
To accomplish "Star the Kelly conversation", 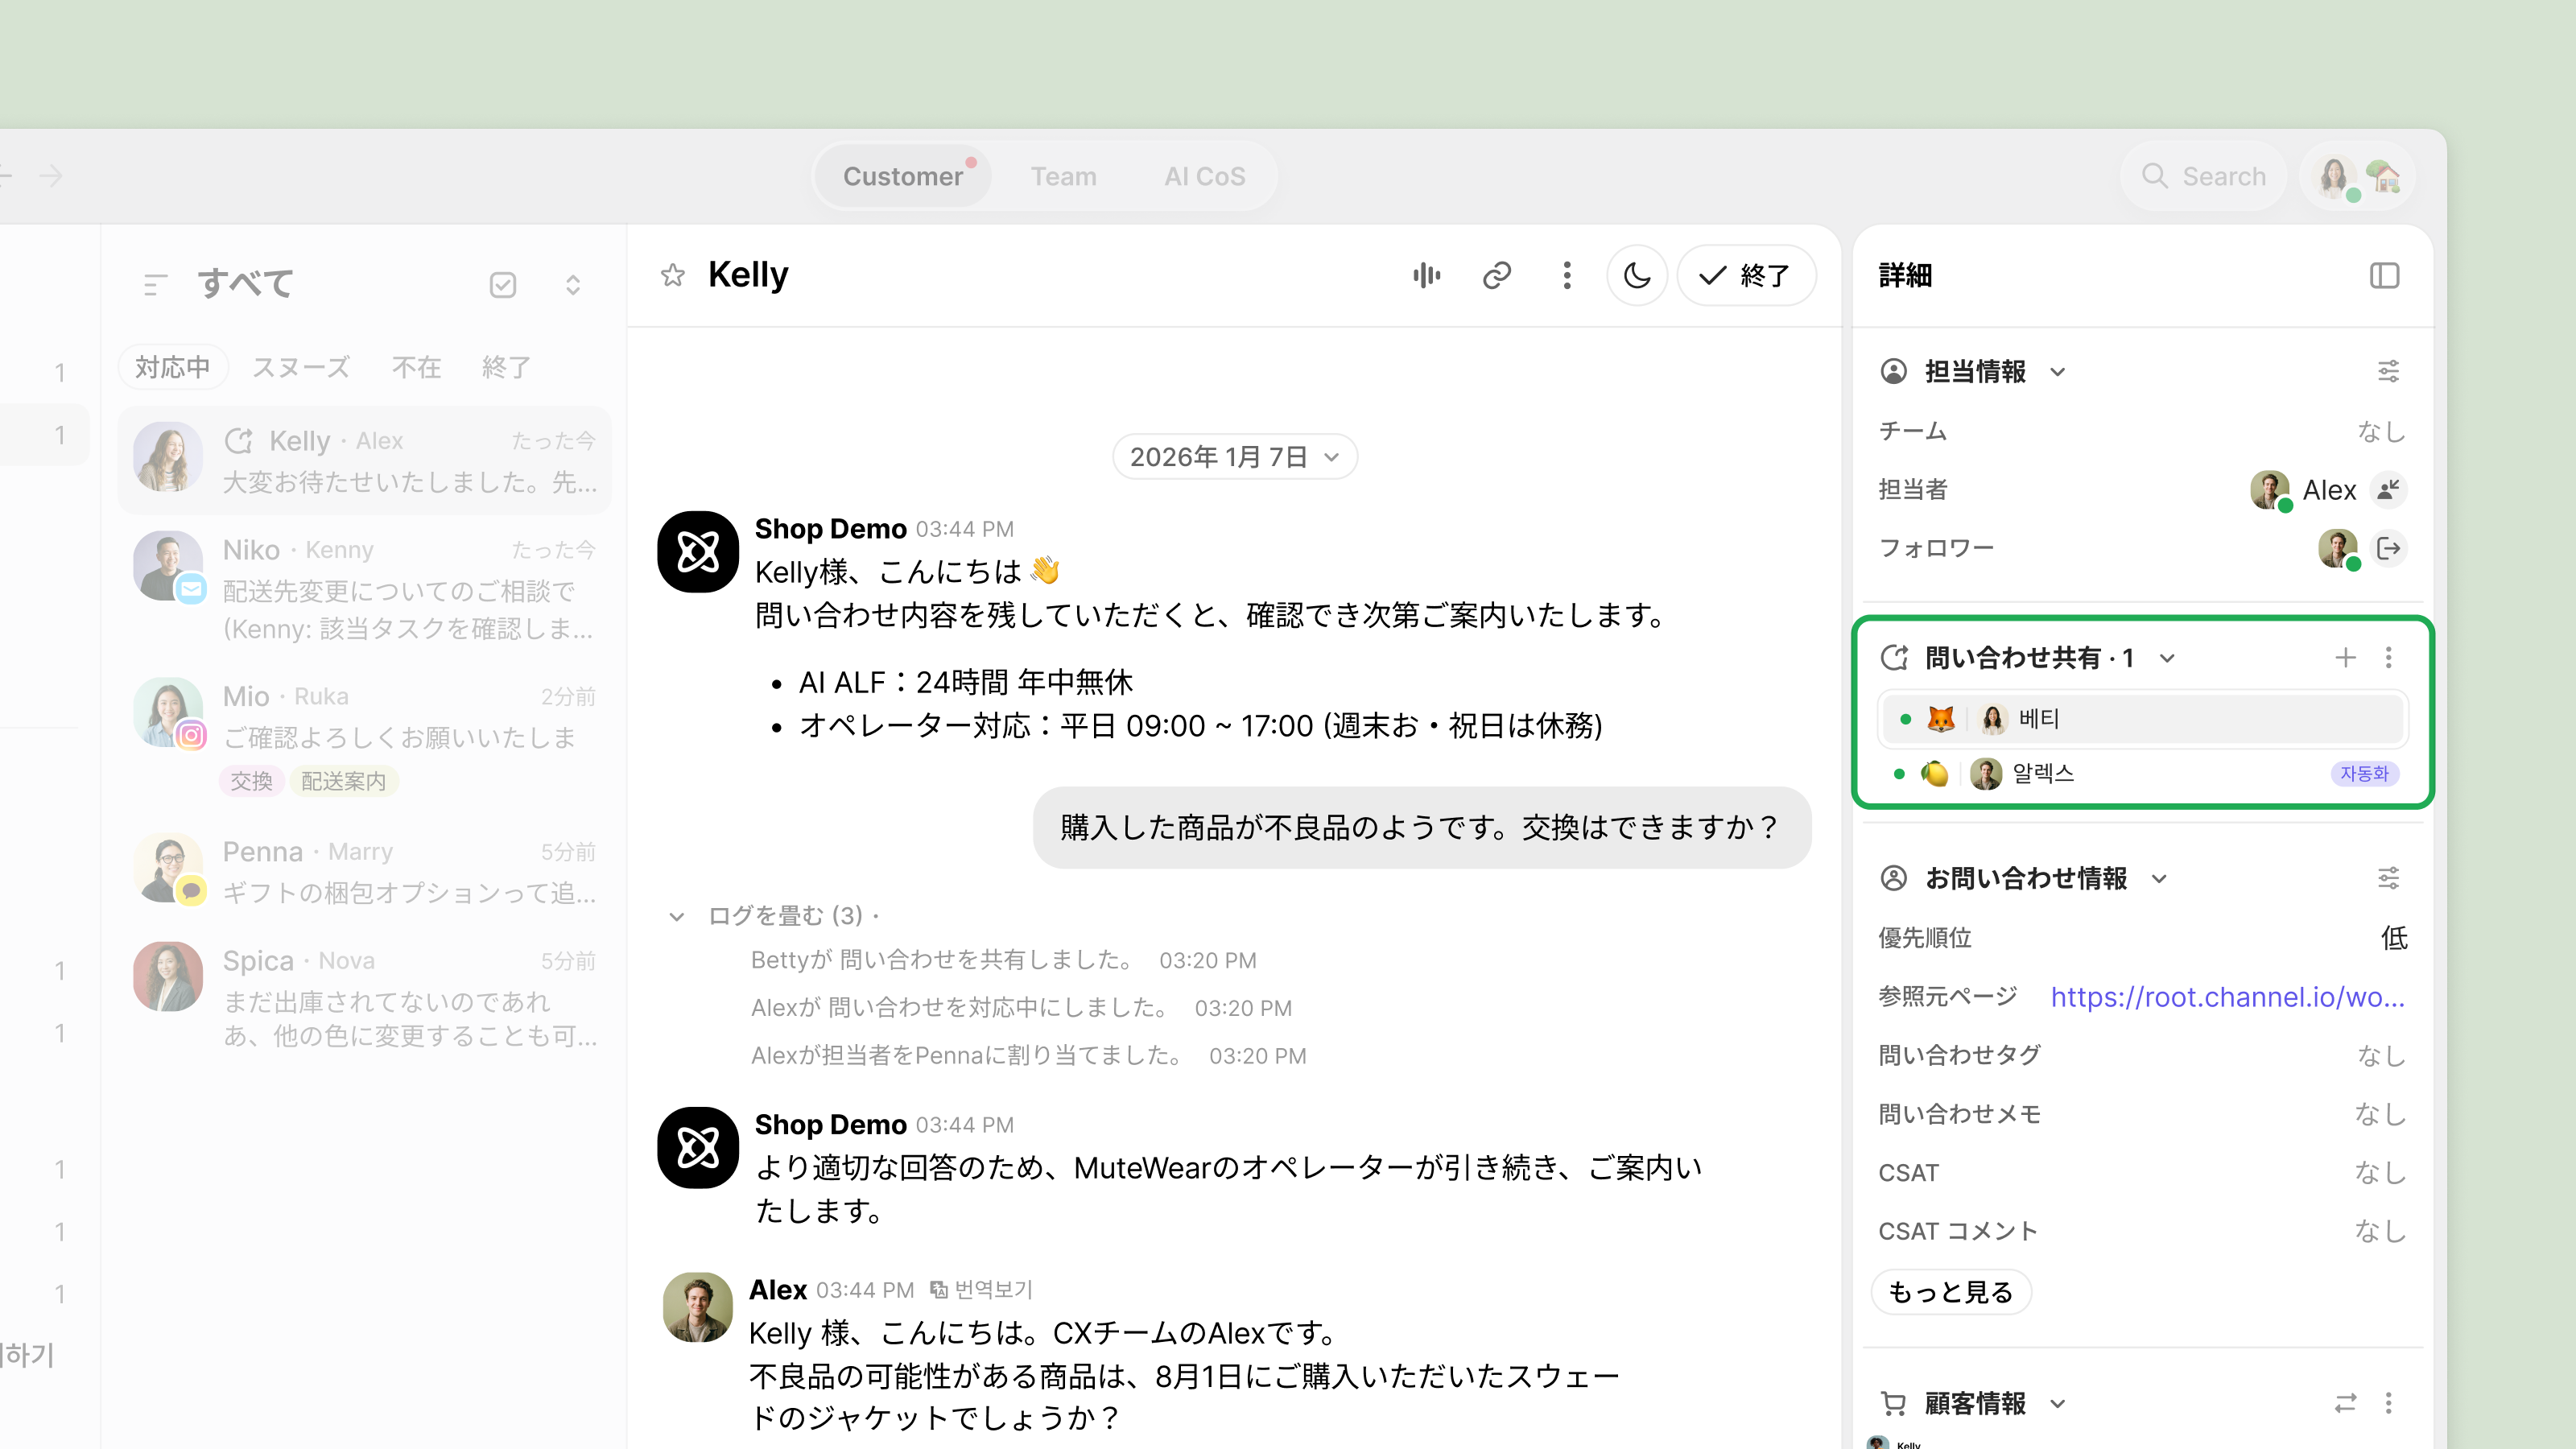I will [673, 275].
